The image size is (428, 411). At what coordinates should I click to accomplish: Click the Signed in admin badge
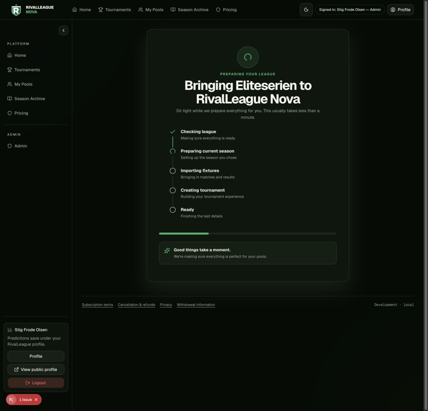(x=350, y=10)
